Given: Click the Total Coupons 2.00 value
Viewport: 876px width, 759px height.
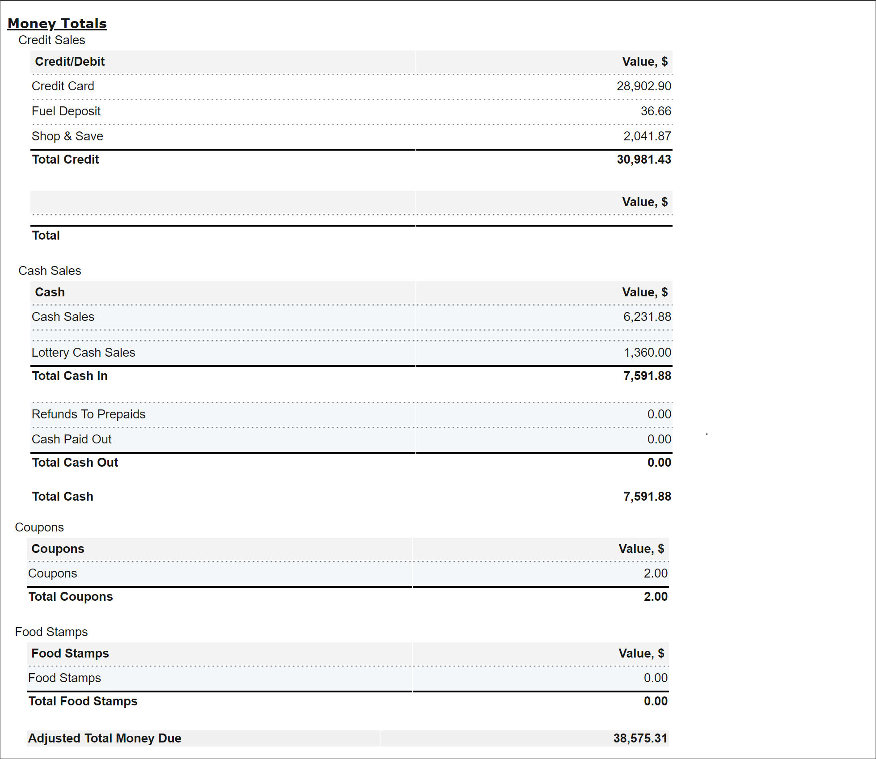Looking at the screenshot, I should (656, 597).
